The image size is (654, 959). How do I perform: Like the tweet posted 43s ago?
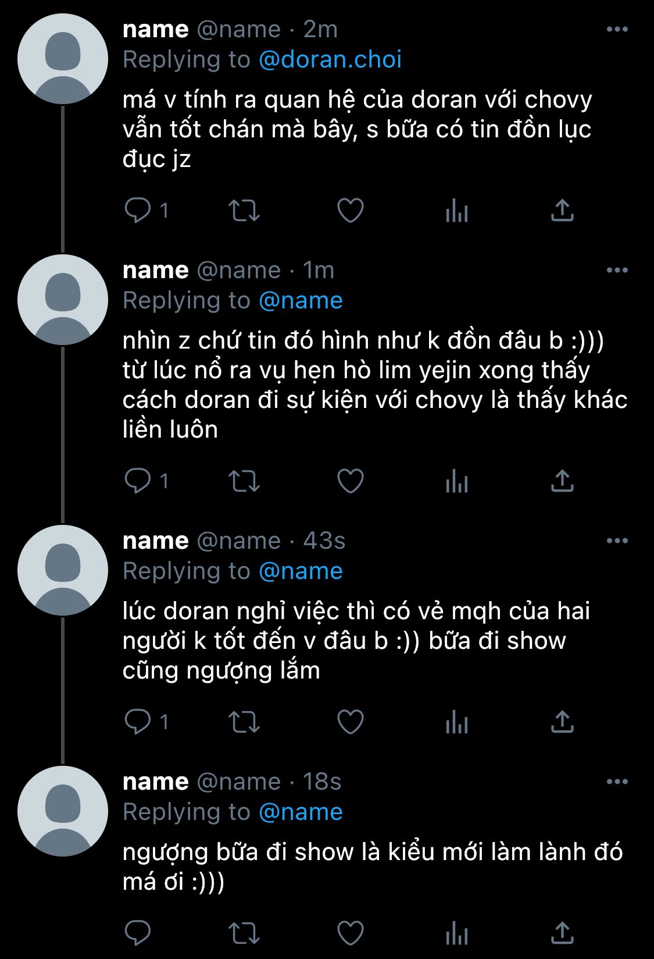351,722
